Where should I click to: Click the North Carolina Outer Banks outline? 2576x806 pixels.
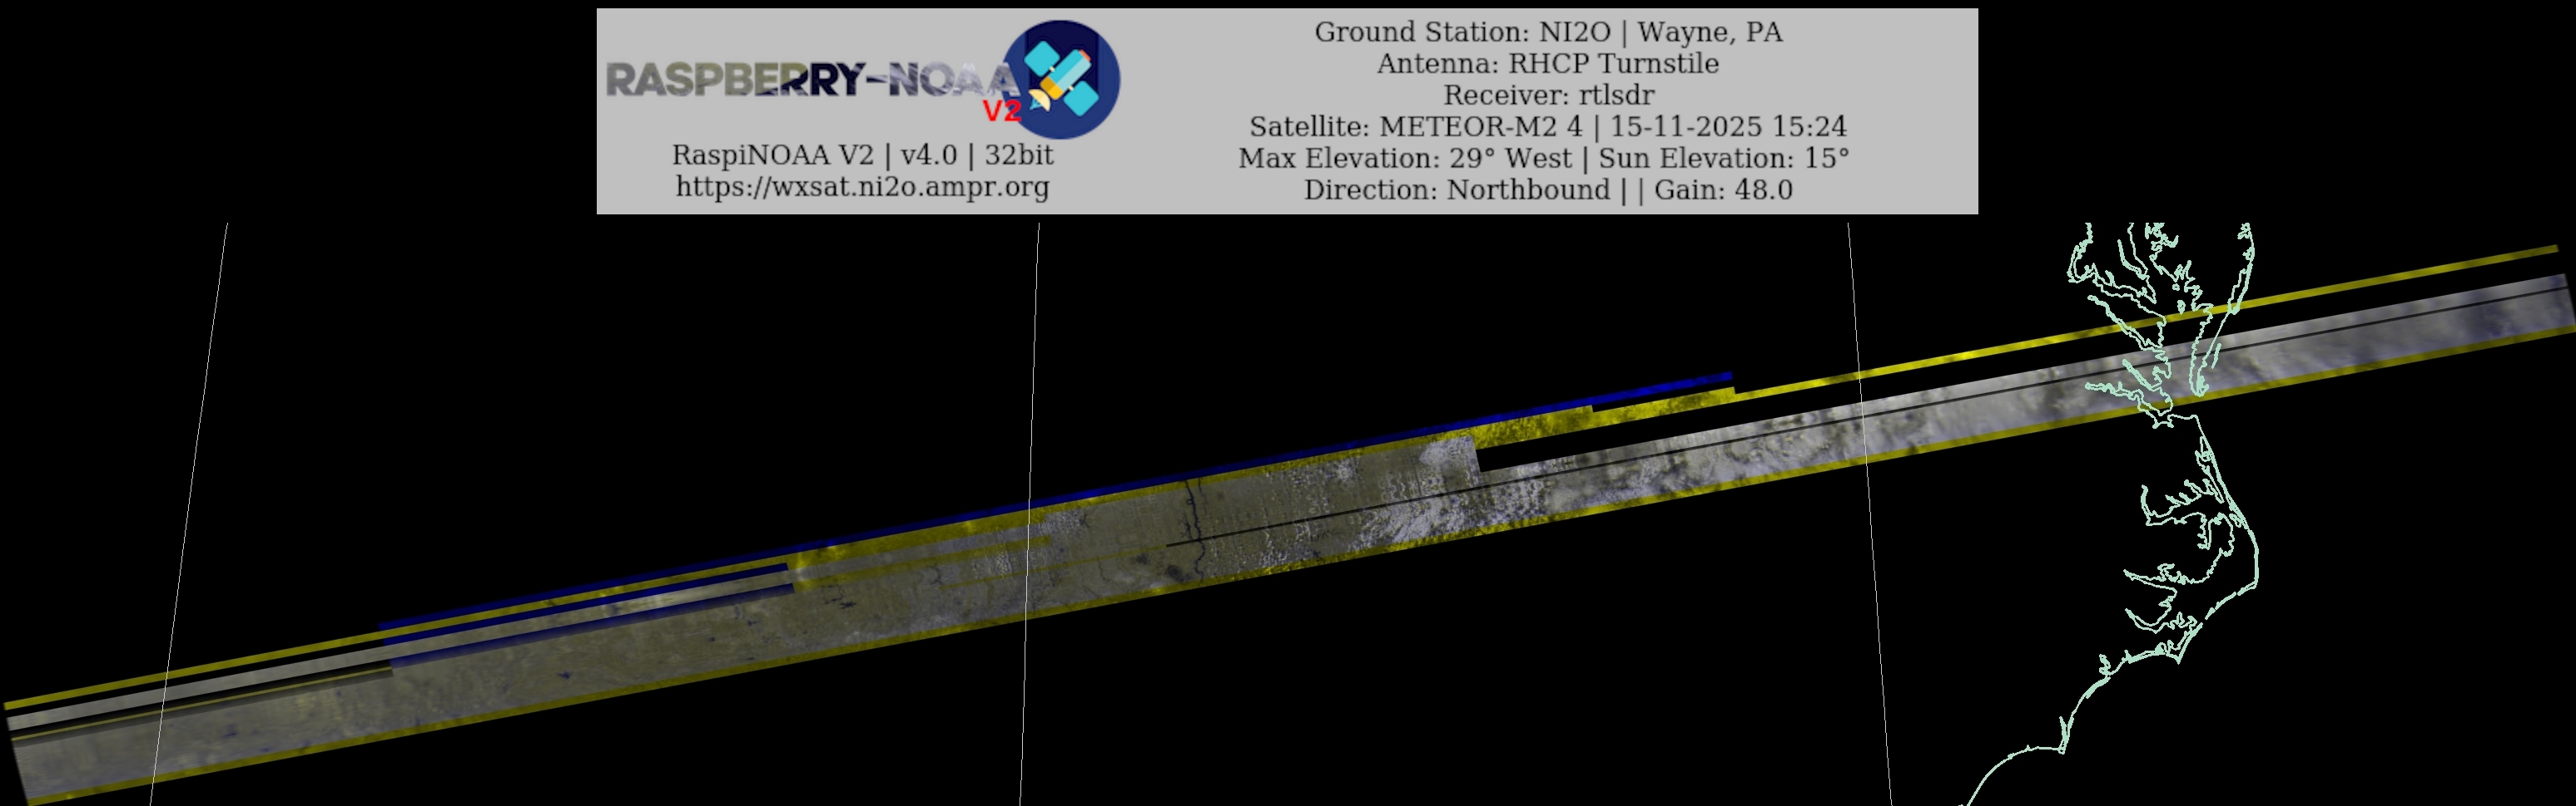[x=2246, y=559]
